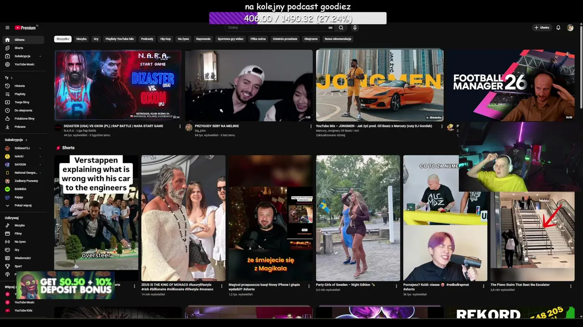Explore Sport under Odkrywaj

(23, 266)
